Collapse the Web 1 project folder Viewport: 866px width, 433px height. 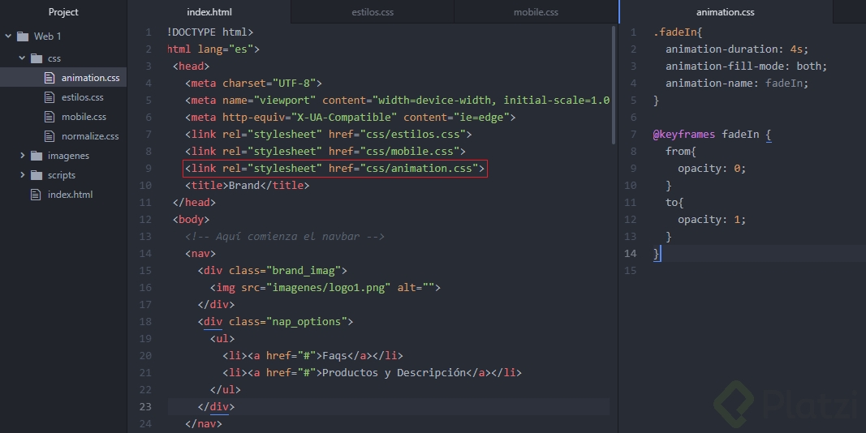tap(8, 36)
